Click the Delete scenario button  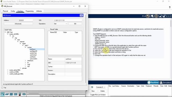point(102,91)
